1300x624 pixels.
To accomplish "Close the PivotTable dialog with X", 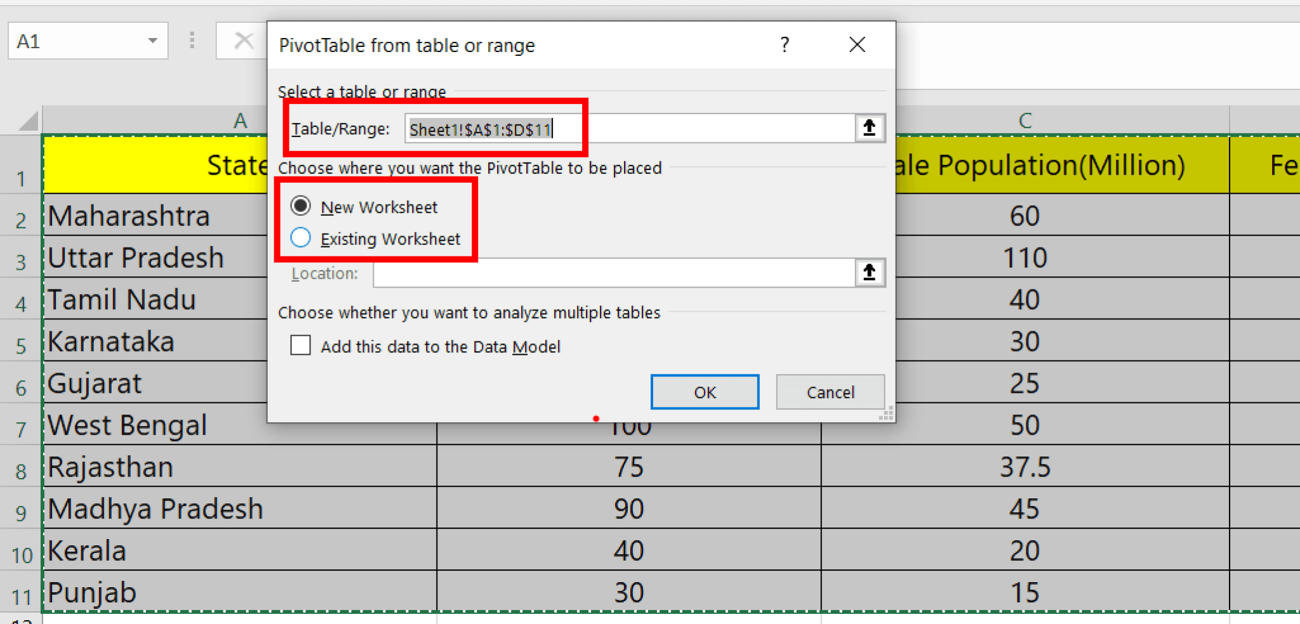I will 858,44.
